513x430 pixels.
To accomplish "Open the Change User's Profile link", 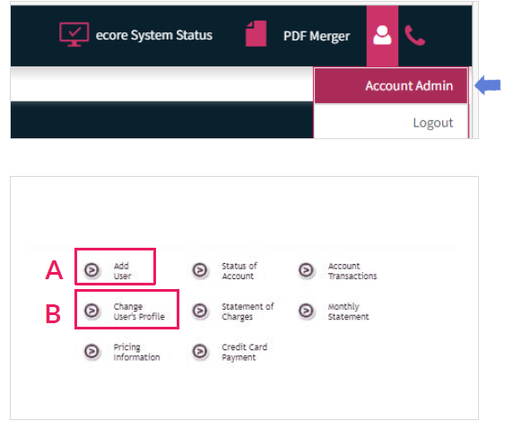I will pyautogui.click(x=139, y=312).
